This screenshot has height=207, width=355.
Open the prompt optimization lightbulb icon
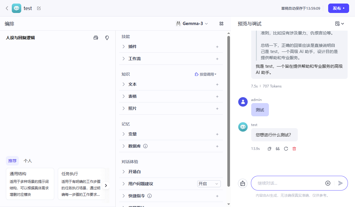pyautogui.click(x=107, y=38)
